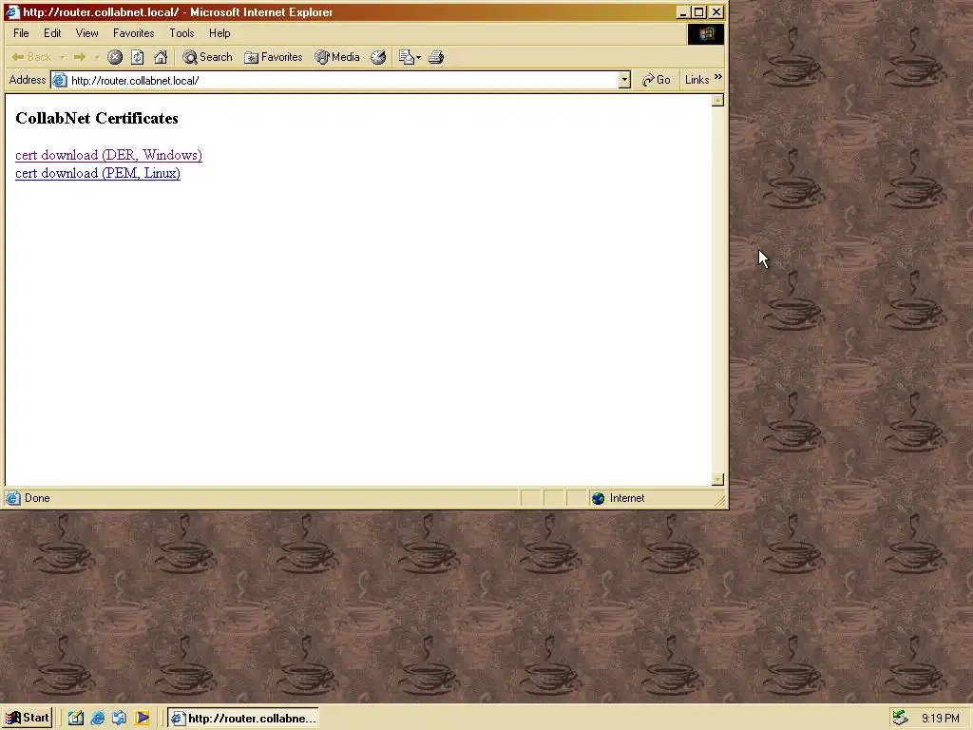This screenshot has width=973, height=730.
Task: Click scrollbar up arrow
Action: [x=718, y=101]
